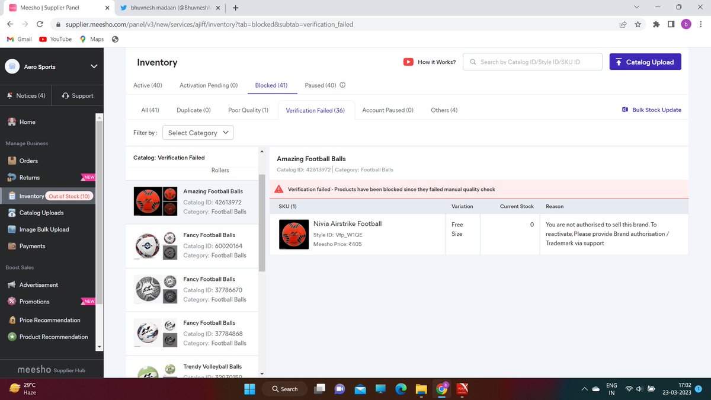Image resolution: width=711 pixels, height=400 pixels.
Task: Select Verification Failed (36) subtab
Action: [x=315, y=110]
